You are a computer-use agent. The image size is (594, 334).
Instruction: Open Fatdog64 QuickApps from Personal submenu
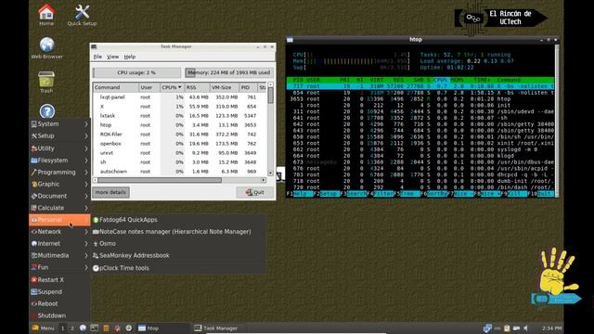point(178,220)
